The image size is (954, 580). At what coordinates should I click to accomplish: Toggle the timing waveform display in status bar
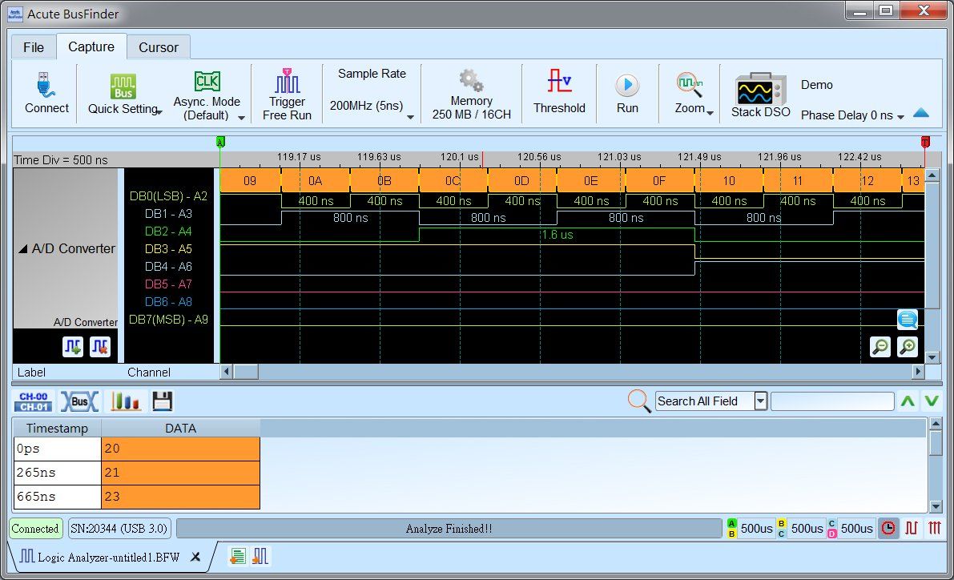[911, 528]
